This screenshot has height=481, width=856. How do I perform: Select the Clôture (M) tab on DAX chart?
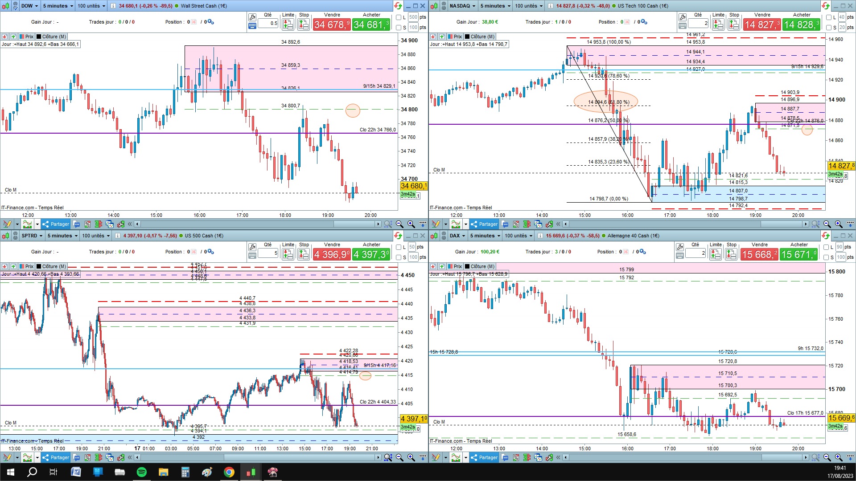(x=480, y=266)
